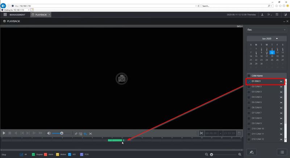Adjust the playback volume slider
290x158 pixels.
coord(62,133)
